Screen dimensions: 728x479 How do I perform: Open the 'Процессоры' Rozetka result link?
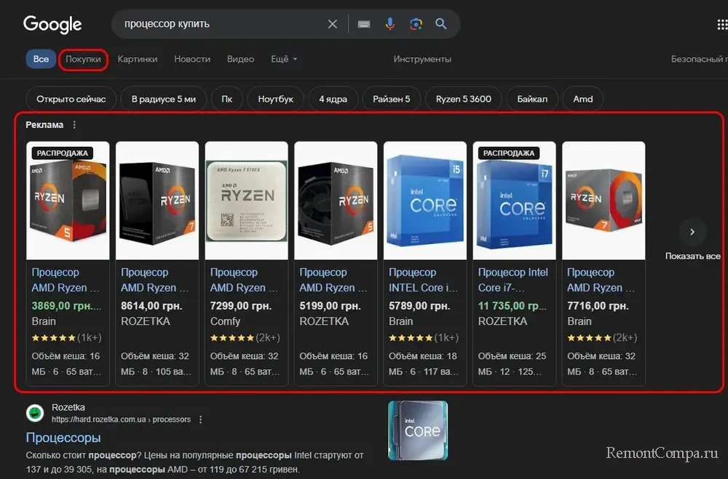point(63,438)
